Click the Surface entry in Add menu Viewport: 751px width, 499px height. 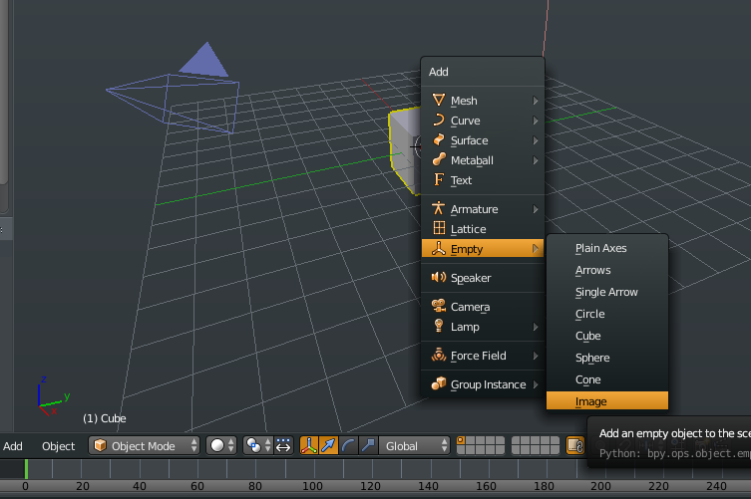click(483, 140)
